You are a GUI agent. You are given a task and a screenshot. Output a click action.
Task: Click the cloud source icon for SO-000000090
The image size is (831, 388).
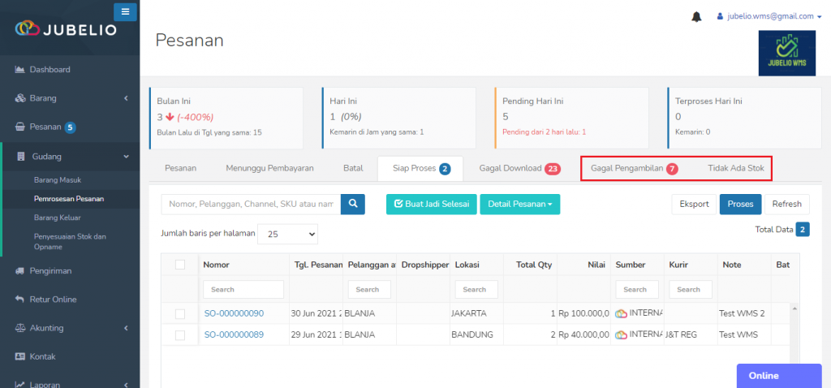(x=621, y=313)
